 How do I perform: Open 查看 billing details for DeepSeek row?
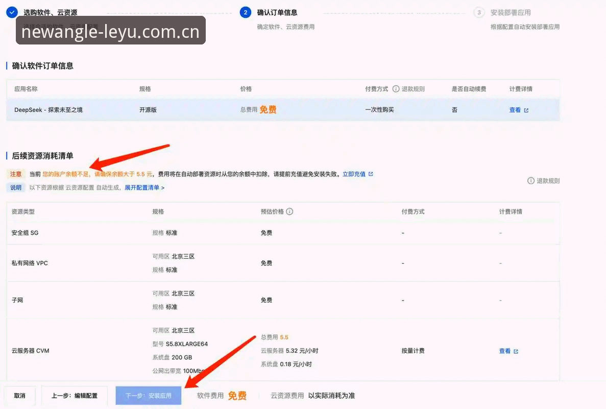515,110
